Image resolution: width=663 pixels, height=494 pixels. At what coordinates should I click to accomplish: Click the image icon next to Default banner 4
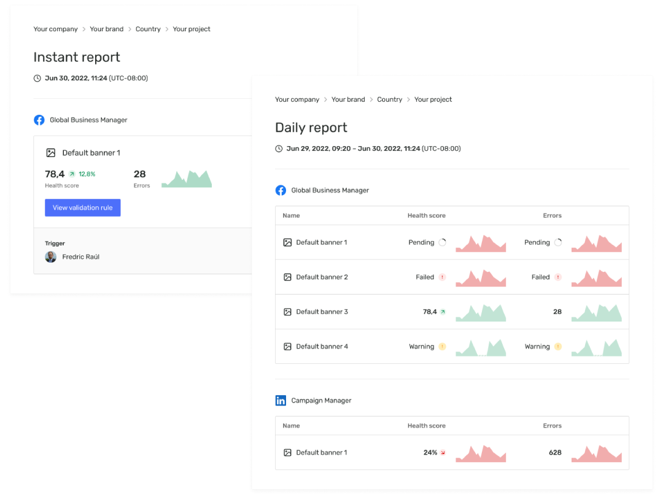coord(287,346)
